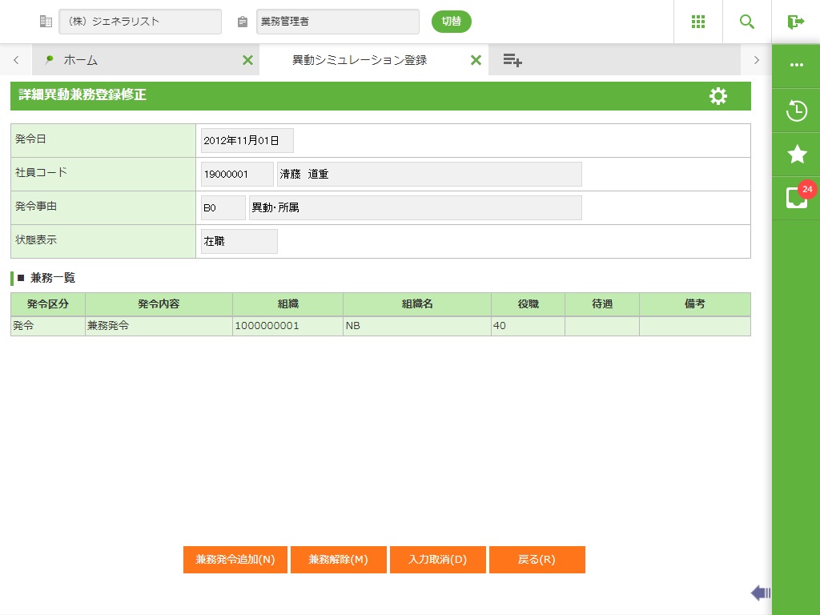Switch to the ホーム tab

[80, 60]
